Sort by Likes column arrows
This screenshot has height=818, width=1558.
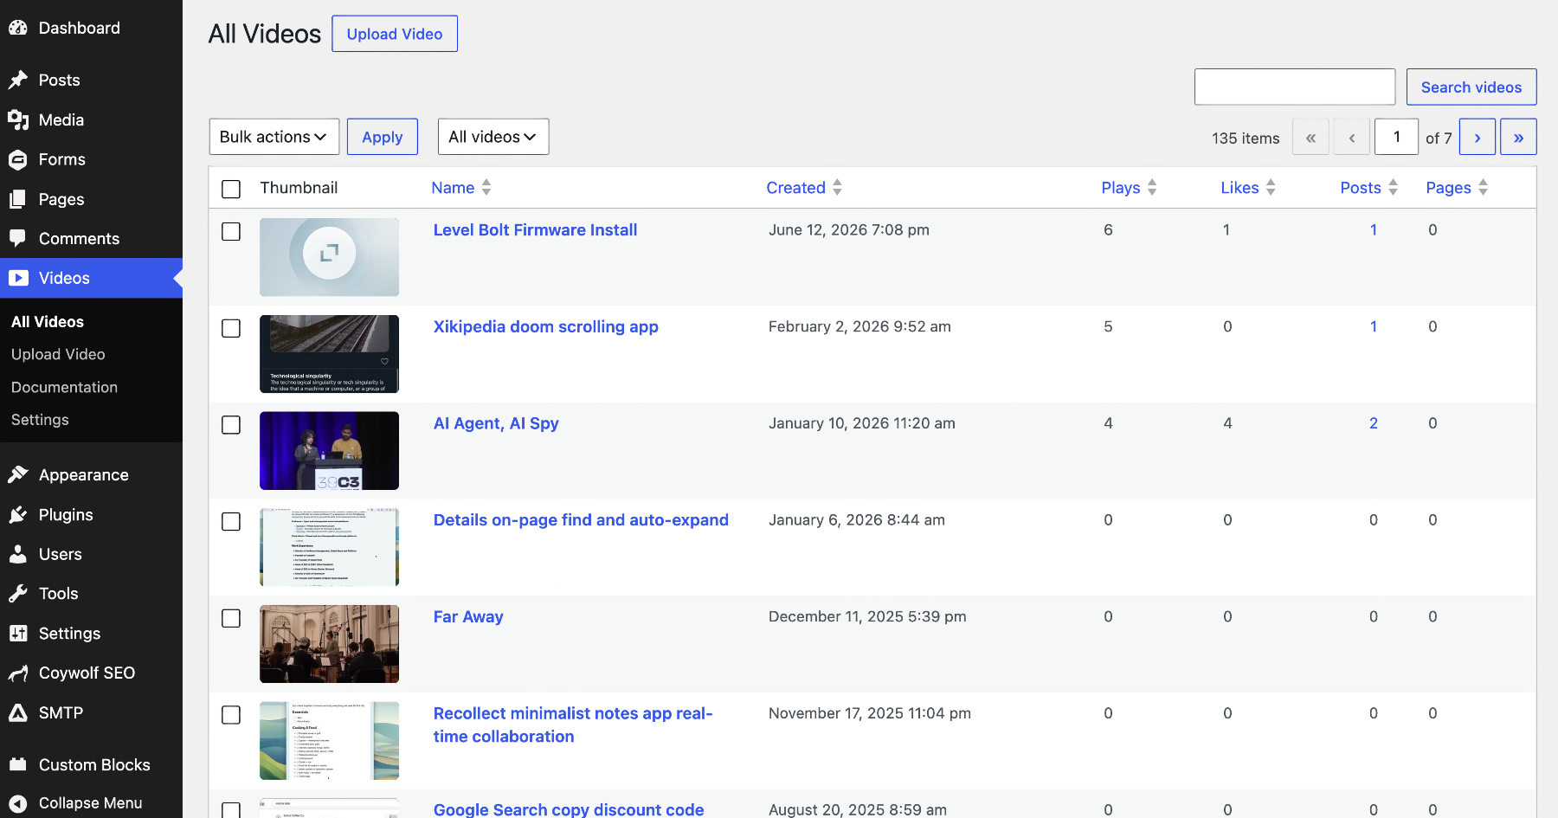click(x=1271, y=187)
